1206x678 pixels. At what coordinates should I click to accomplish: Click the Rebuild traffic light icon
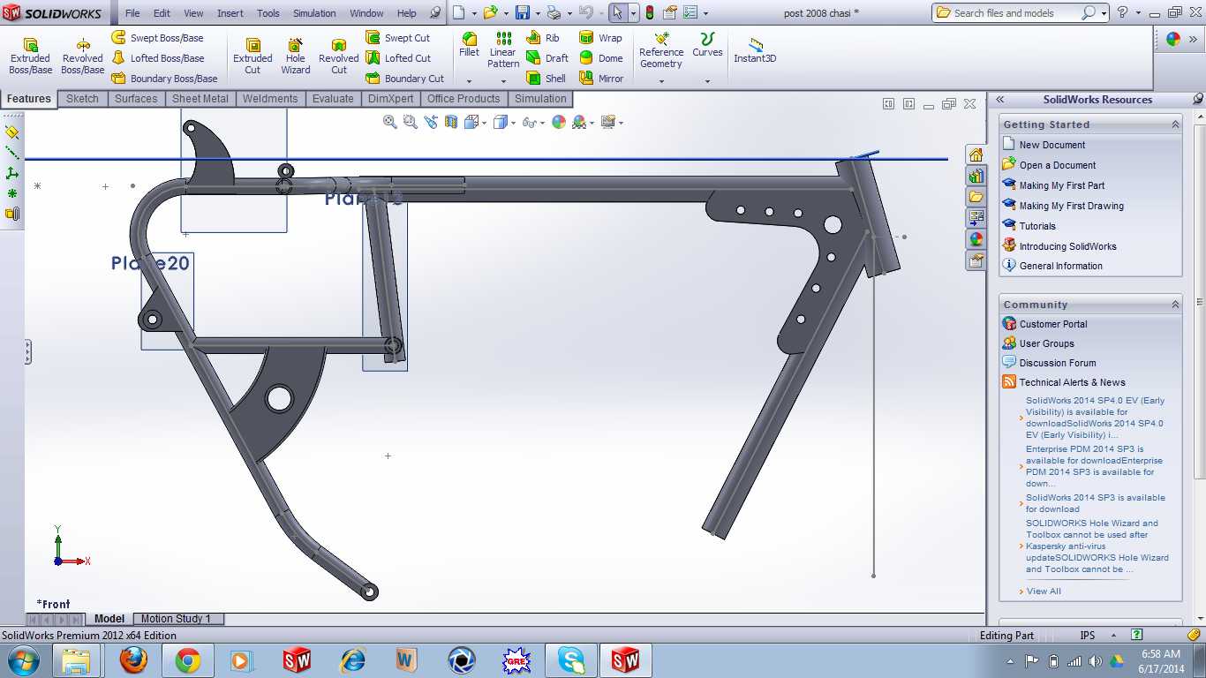tap(651, 13)
